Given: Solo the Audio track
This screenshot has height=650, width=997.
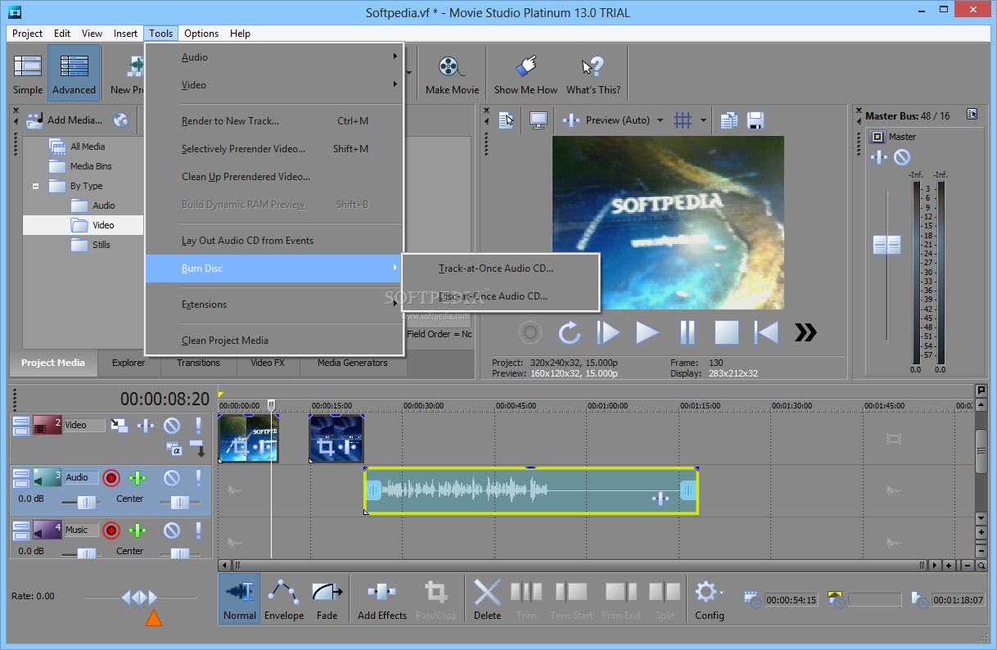Looking at the screenshot, I should click(x=198, y=478).
